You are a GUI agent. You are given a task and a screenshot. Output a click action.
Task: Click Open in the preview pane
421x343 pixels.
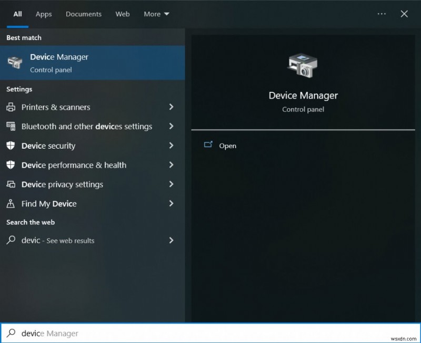(228, 146)
